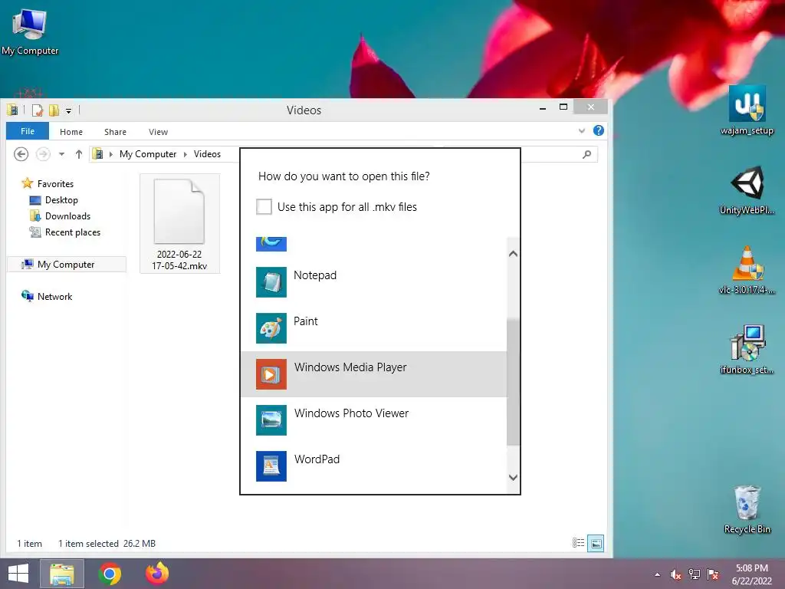Launch Google Chrome from taskbar
This screenshot has width=785, height=589.
(x=110, y=574)
